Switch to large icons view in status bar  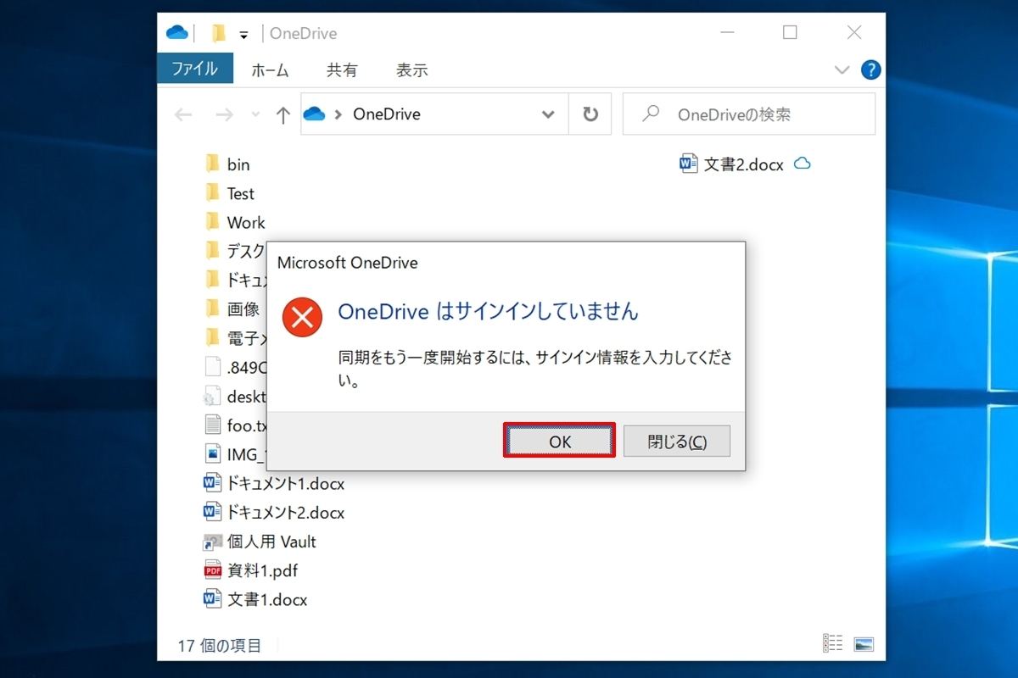(x=864, y=643)
